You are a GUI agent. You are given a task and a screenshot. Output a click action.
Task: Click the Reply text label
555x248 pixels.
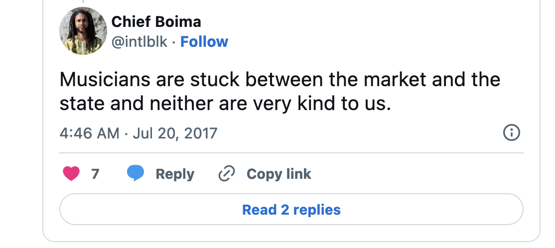pos(175,174)
